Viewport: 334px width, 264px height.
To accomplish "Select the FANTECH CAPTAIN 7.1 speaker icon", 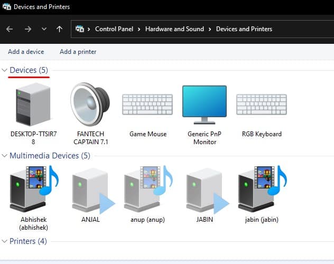I will tap(90, 104).
